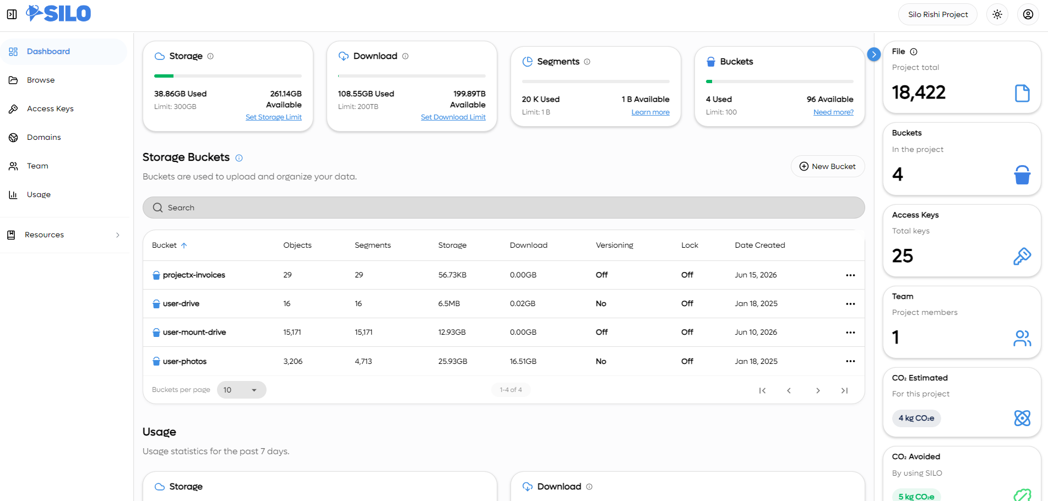The width and height of the screenshot is (1048, 501).
Task: Open the user account icon
Action: point(1028,14)
